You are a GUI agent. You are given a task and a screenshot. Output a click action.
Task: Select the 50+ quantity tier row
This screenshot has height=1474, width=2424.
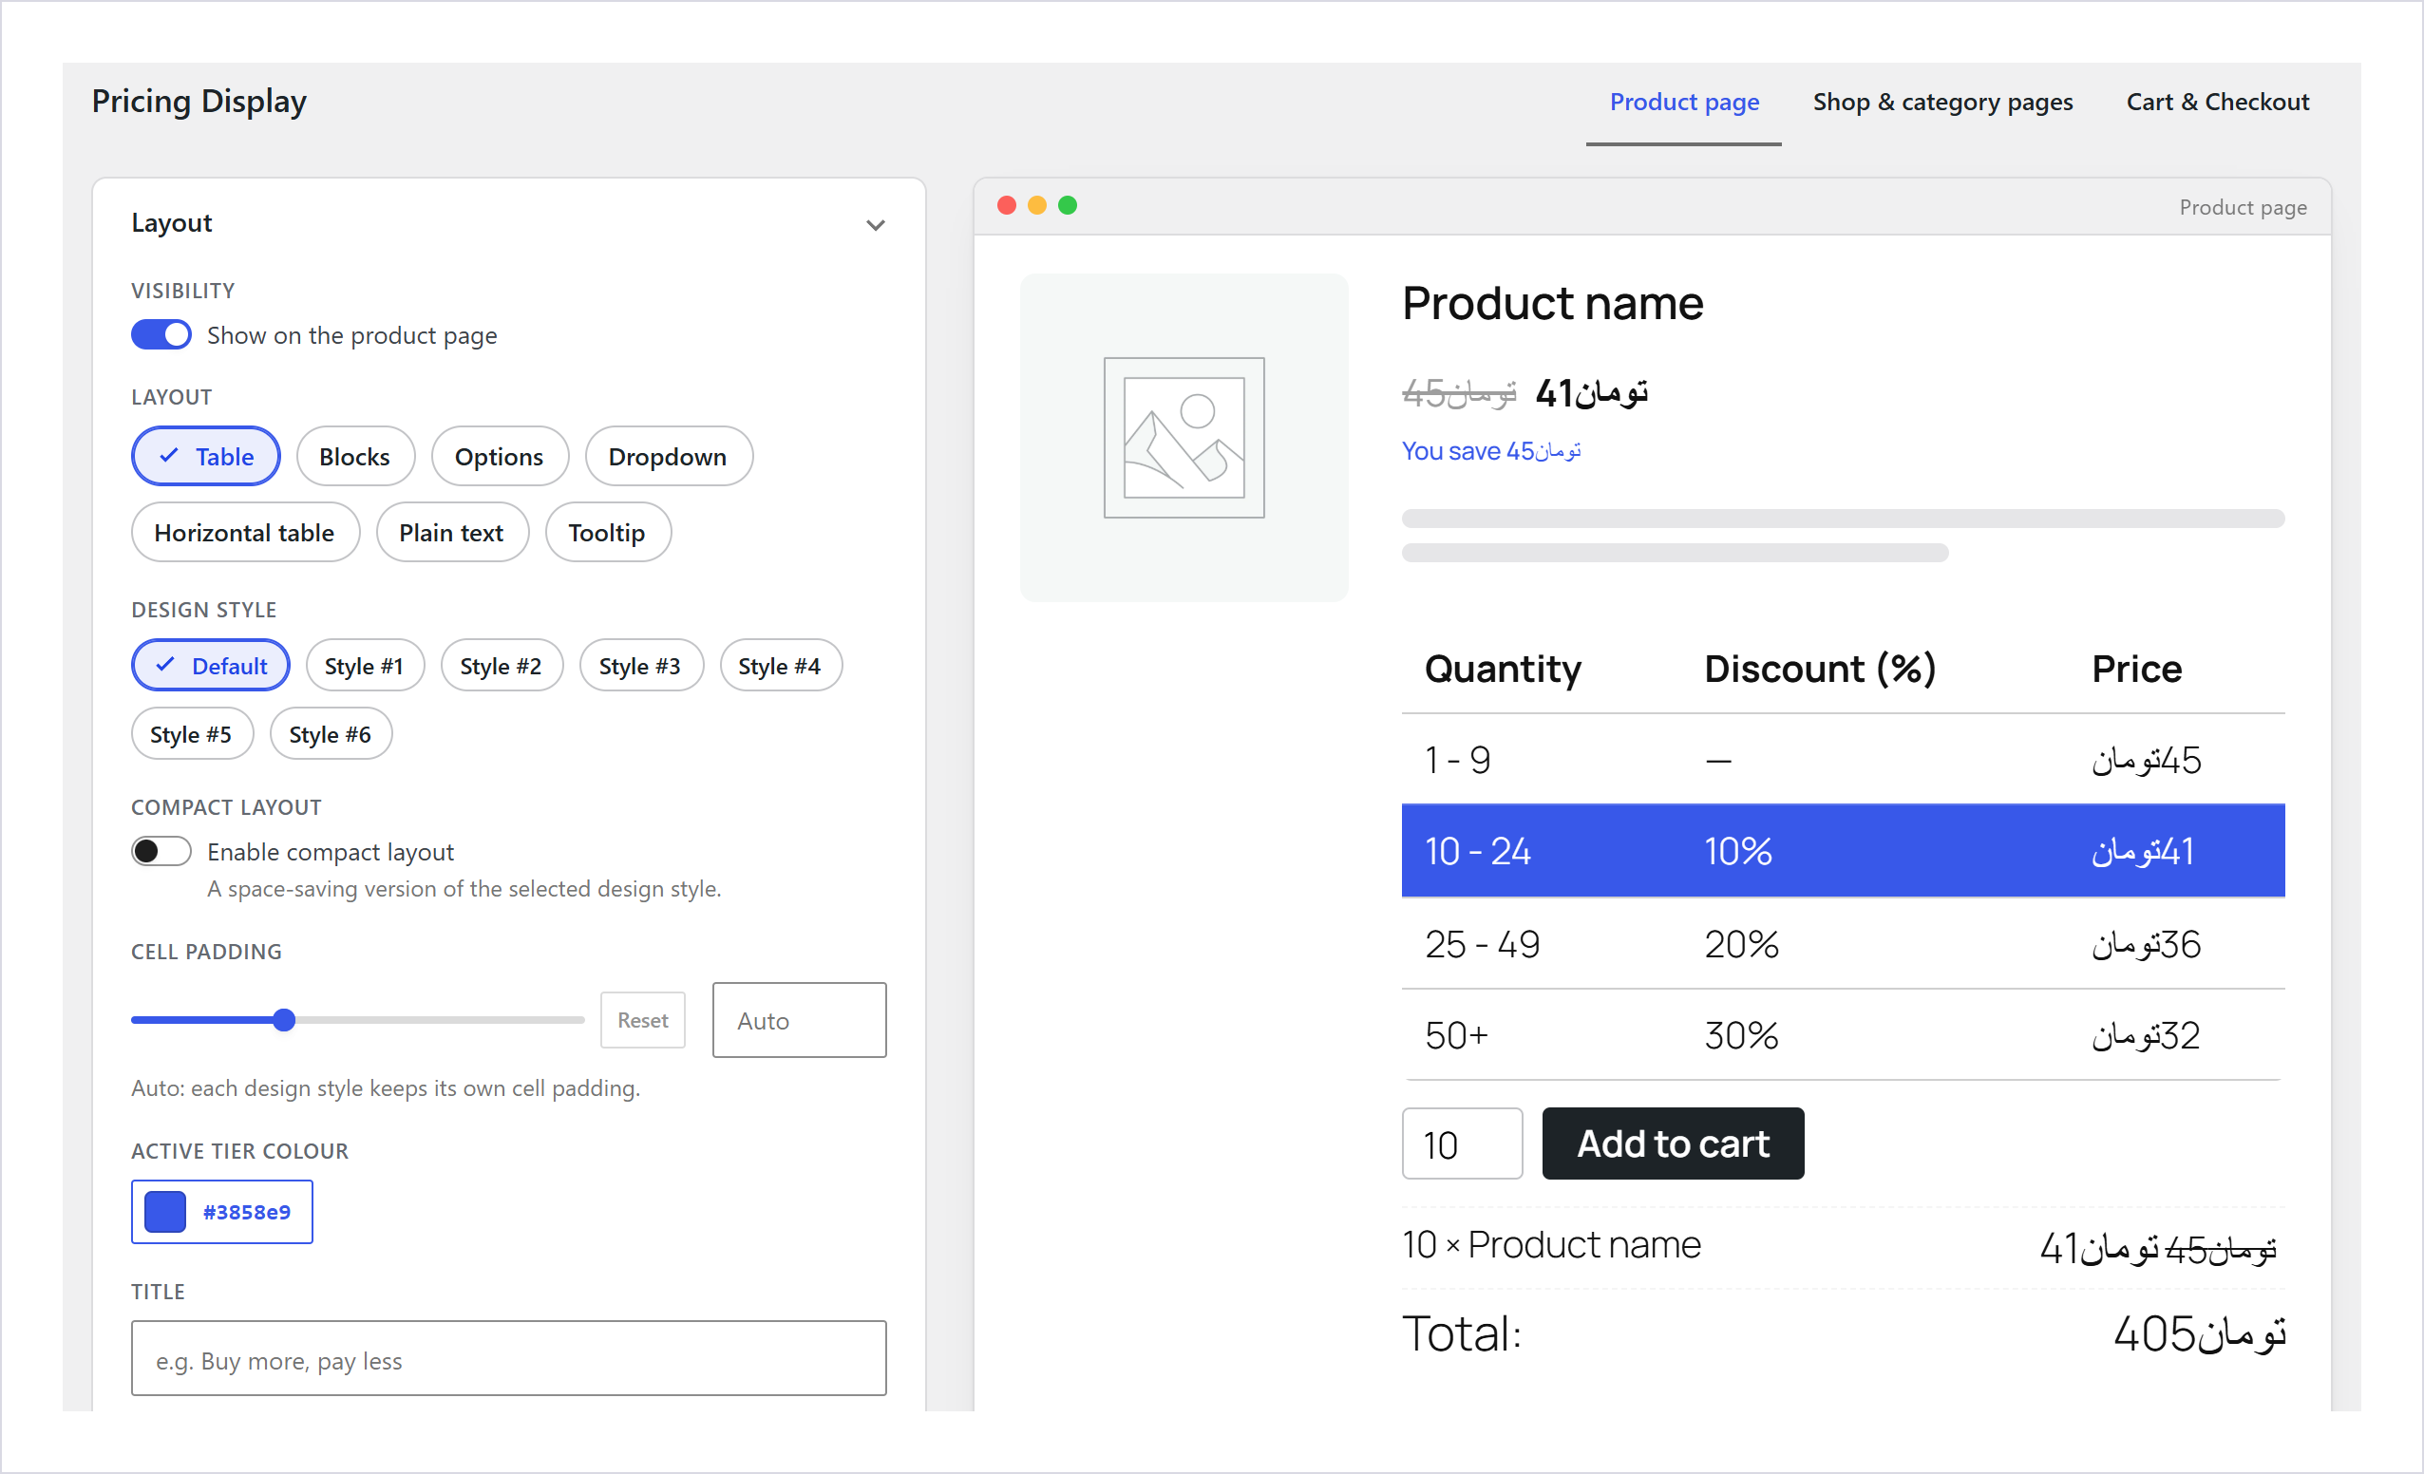pyautogui.click(x=1843, y=1035)
